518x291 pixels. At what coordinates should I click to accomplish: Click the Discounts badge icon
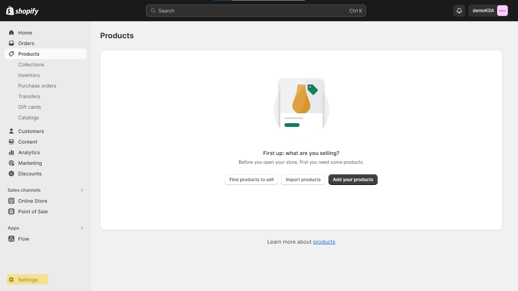[x=11, y=174]
